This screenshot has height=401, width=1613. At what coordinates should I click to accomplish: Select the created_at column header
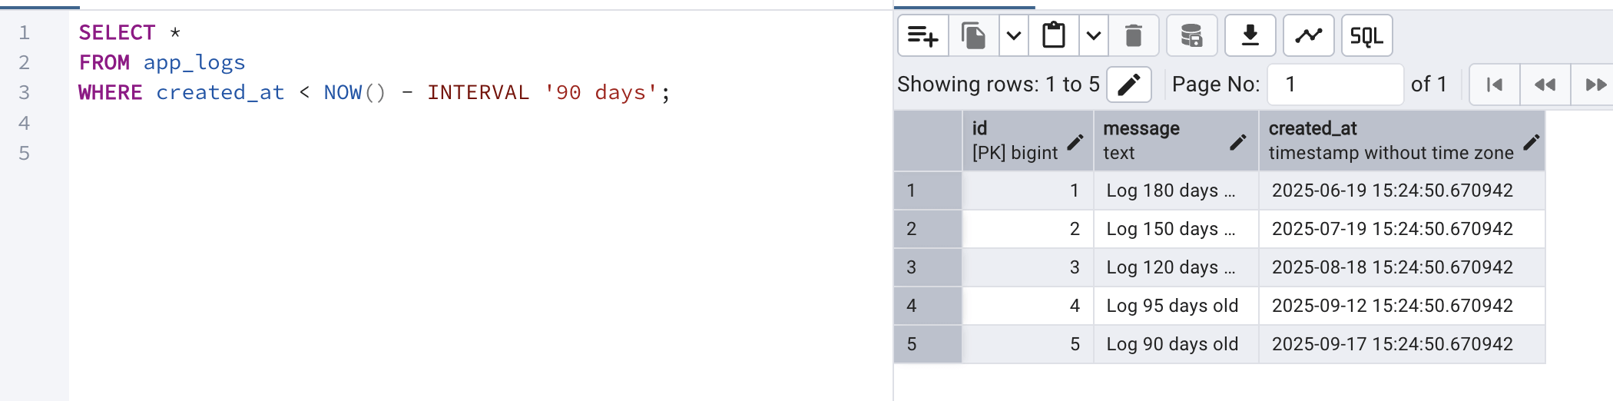click(x=1390, y=141)
